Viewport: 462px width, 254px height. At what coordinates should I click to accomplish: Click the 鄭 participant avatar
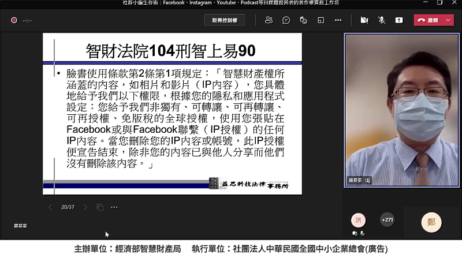[431, 222]
